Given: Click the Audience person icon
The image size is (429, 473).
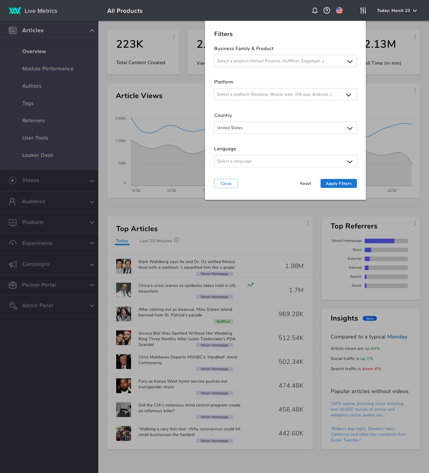Looking at the screenshot, I should 13,202.
